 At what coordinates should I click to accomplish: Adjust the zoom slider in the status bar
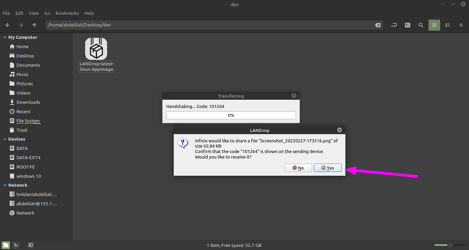(x=450, y=245)
